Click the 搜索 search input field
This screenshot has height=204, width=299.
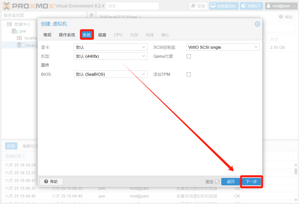click(x=132, y=6)
